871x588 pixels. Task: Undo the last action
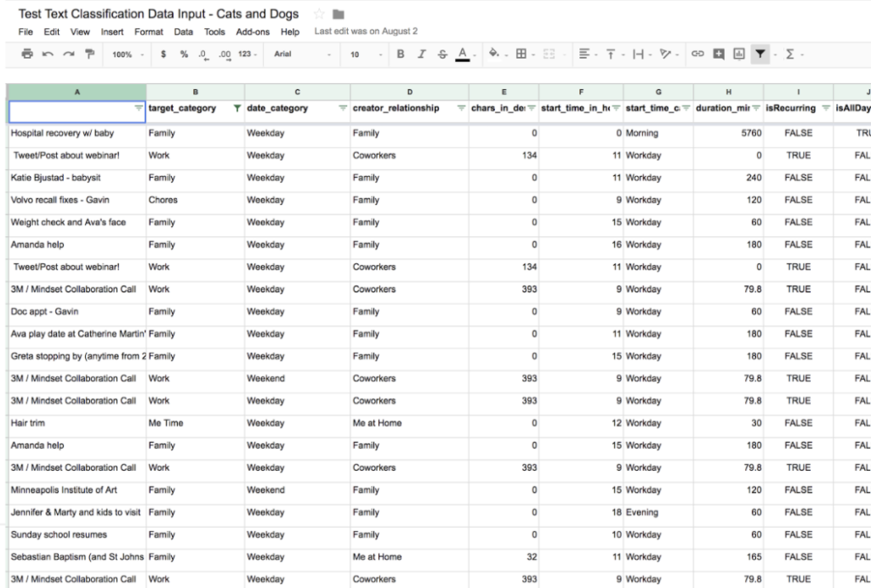48,54
